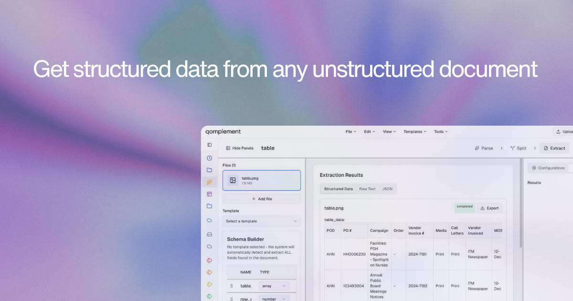This screenshot has width=573, height=301.
Task: Click the red tag icon in sidebar
Action: point(209,260)
